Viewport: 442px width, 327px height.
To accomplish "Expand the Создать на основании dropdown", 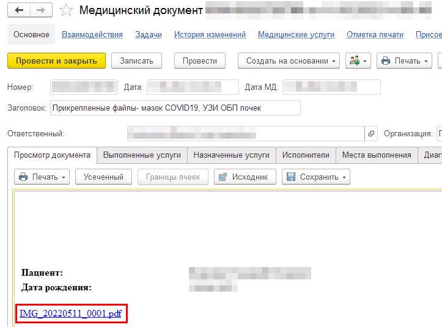I will point(292,61).
